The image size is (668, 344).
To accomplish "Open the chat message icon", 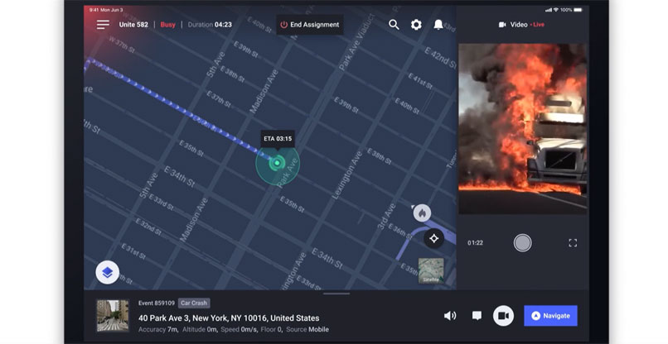I will 477,316.
